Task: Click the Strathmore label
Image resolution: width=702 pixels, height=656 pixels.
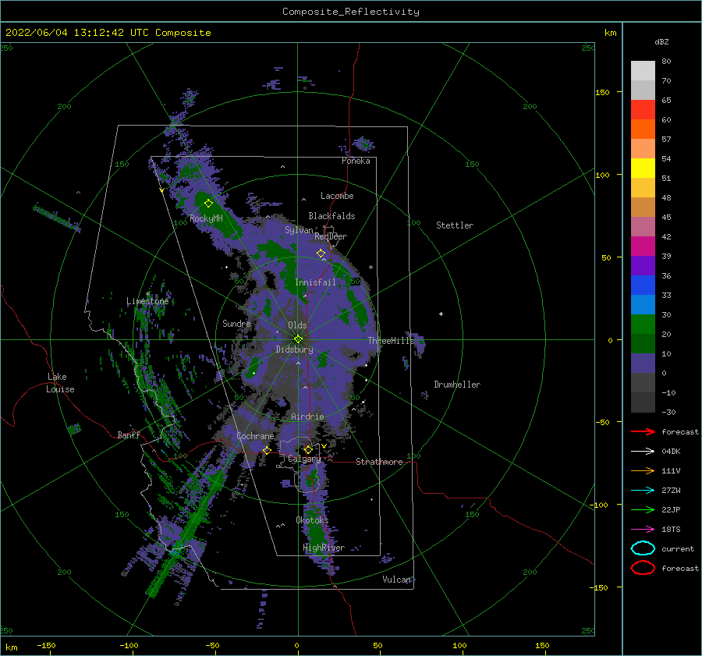Action: click(x=379, y=462)
